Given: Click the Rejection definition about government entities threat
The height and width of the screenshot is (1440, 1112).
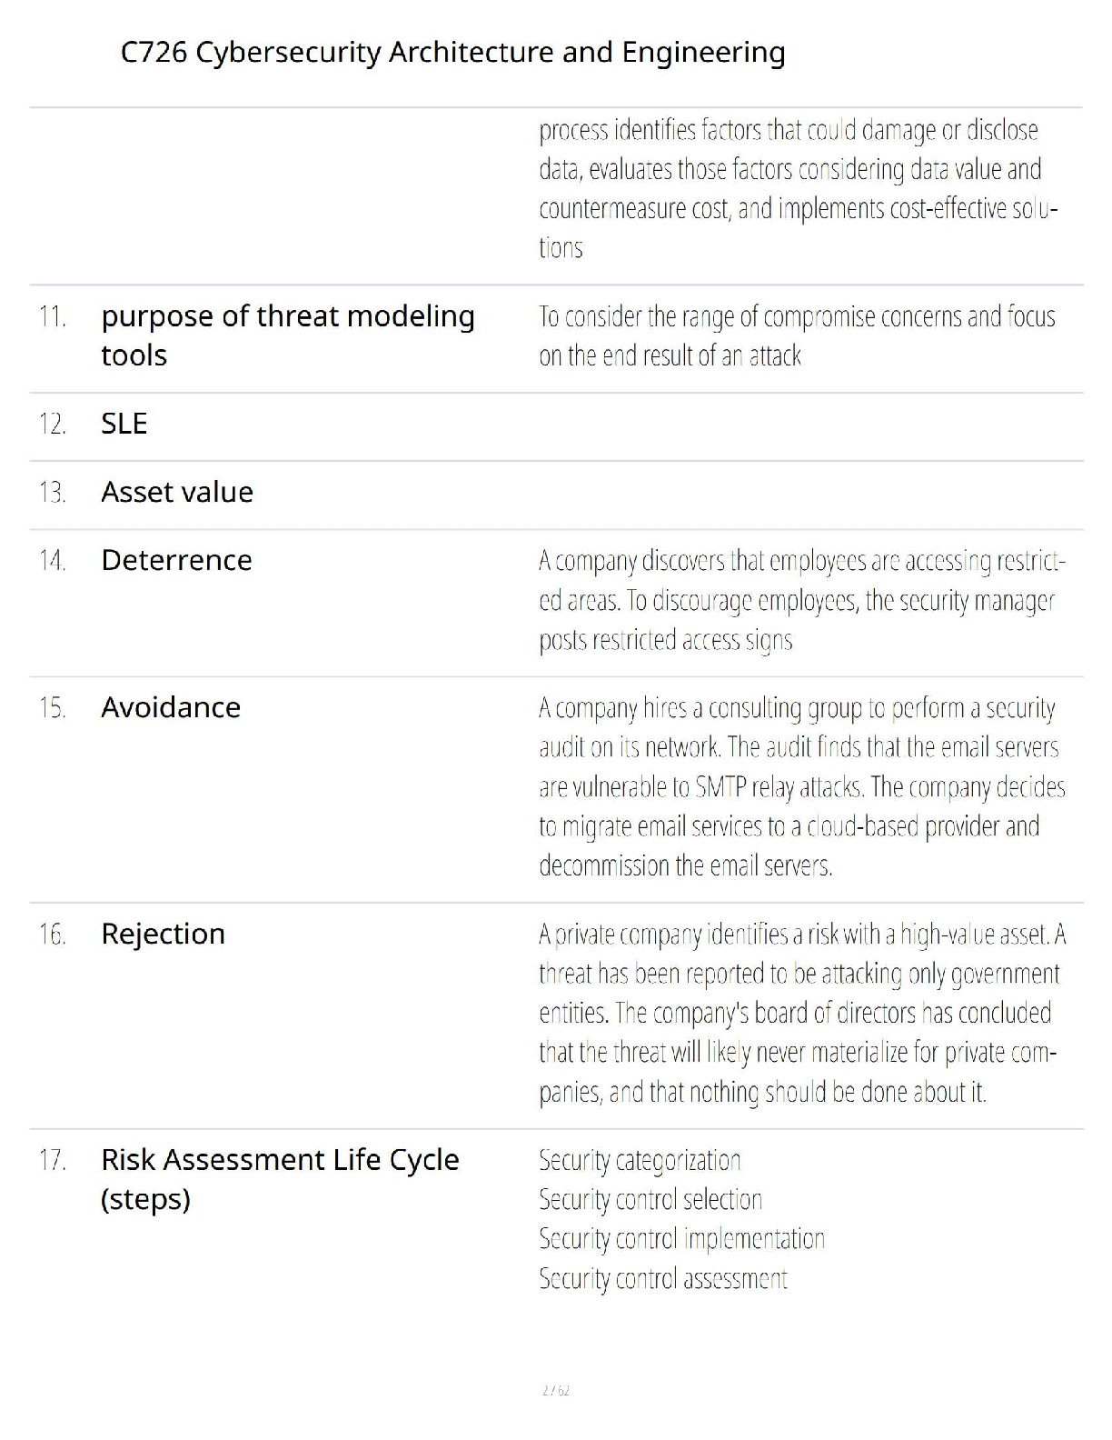Looking at the screenshot, I should [801, 1013].
